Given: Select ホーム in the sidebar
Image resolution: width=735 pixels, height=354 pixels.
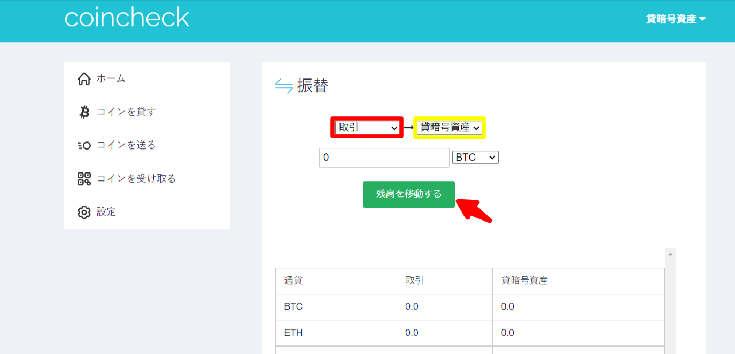Looking at the screenshot, I should [110, 78].
